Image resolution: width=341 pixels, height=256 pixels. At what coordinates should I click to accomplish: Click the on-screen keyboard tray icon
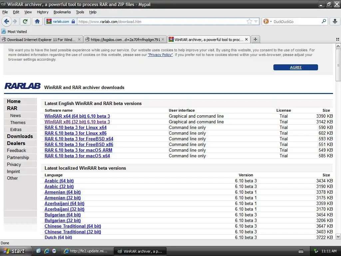301,251
